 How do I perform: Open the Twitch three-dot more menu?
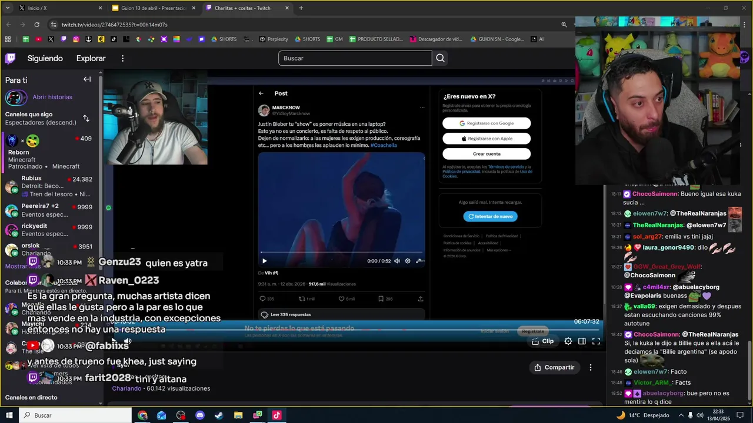coord(122,58)
